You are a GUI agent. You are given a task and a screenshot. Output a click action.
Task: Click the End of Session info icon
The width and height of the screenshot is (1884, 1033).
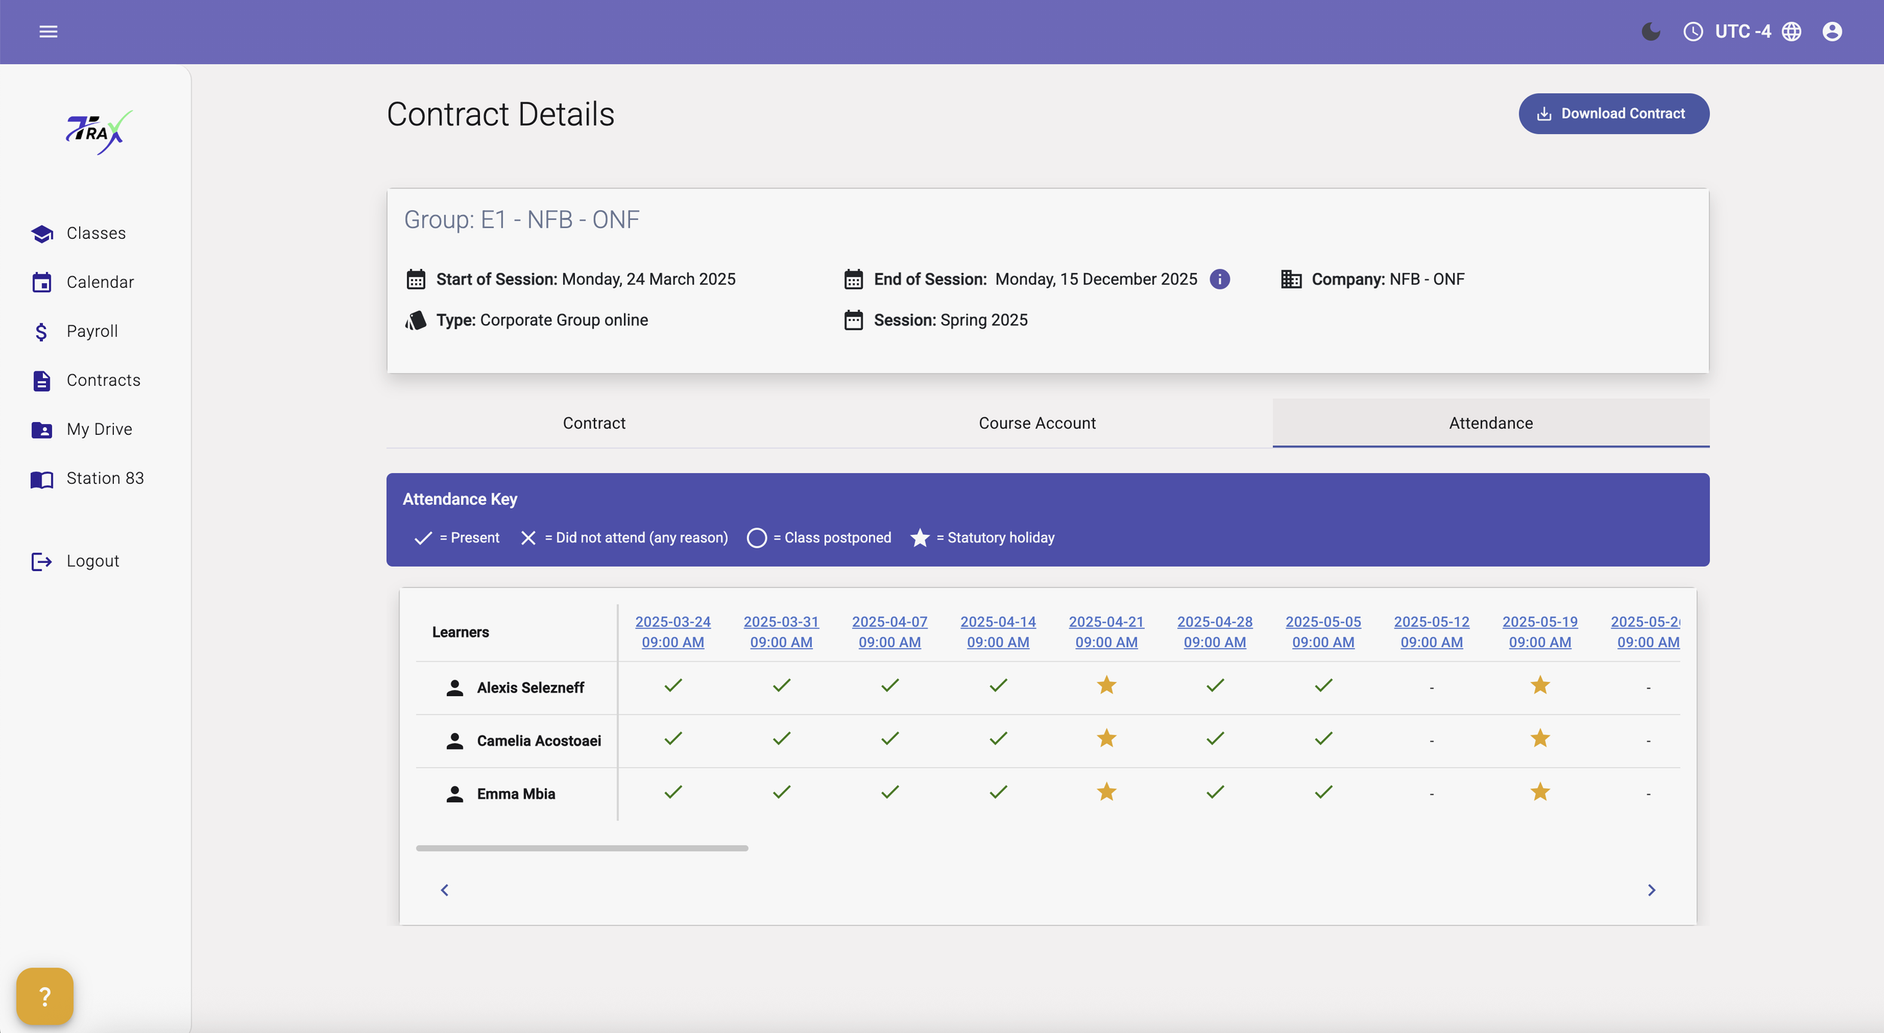[1219, 280]
